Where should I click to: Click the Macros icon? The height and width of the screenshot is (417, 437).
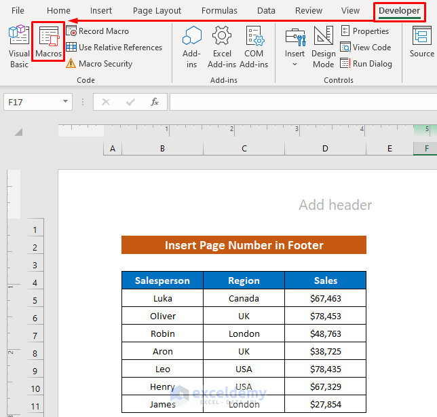click(x=48, y=42)
